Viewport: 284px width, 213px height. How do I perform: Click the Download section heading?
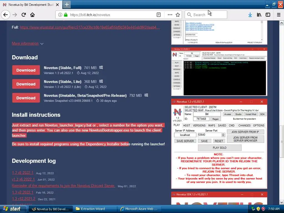click(x=25, y=57)
